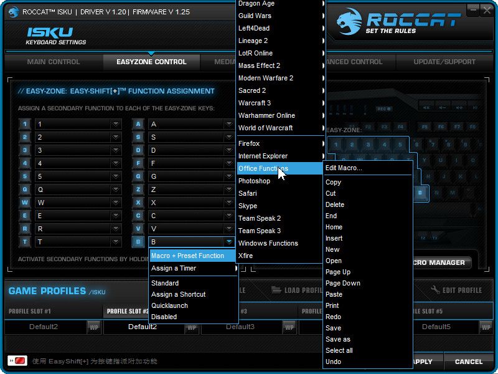Click the blue key badge labeled Q

tap(25, 189)
